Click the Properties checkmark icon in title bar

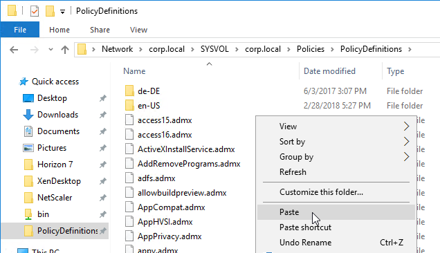35,11
